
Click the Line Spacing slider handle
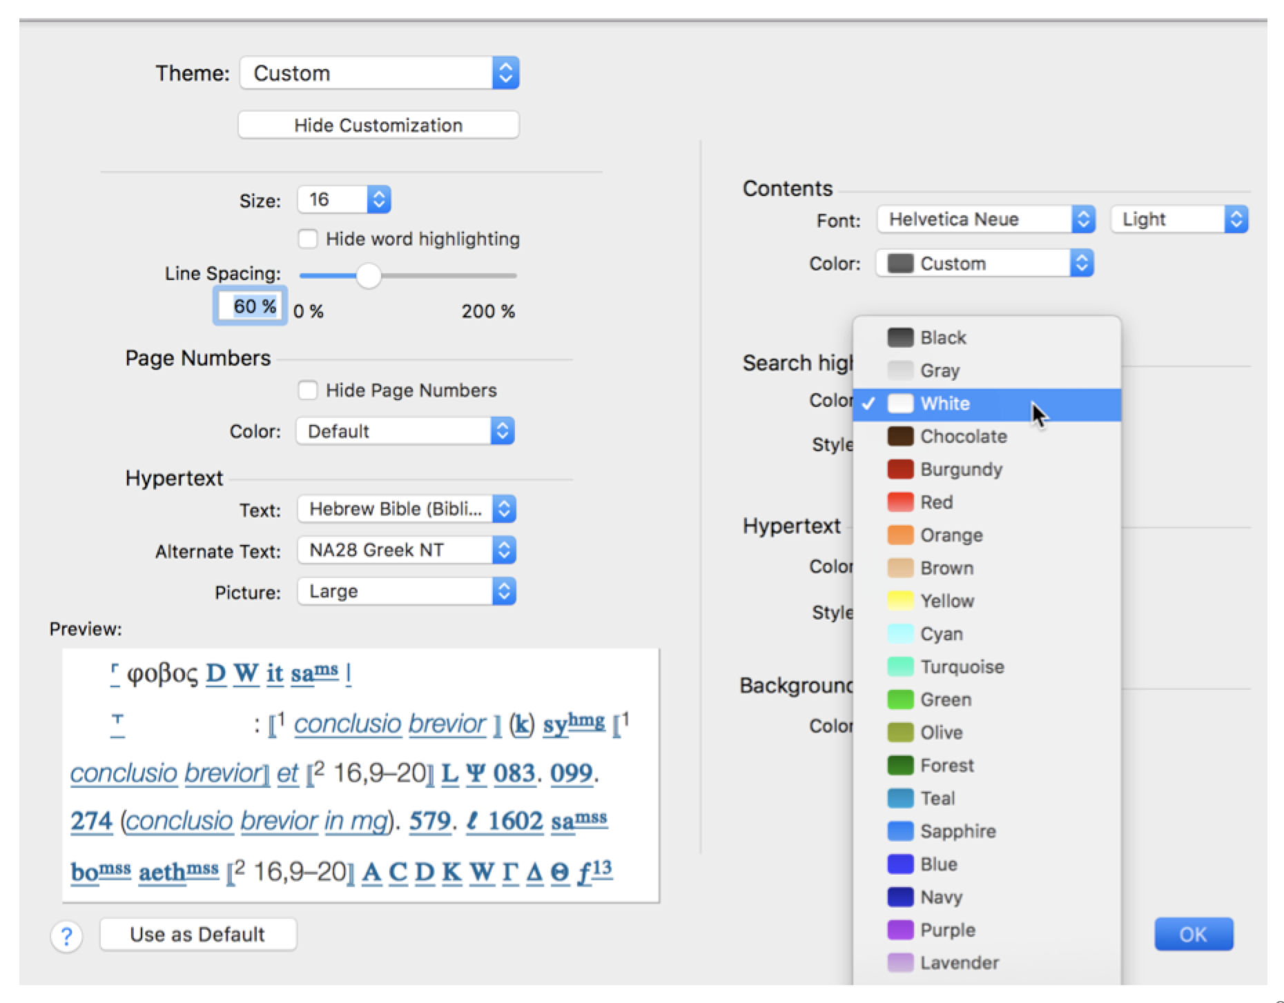(369, 276)
